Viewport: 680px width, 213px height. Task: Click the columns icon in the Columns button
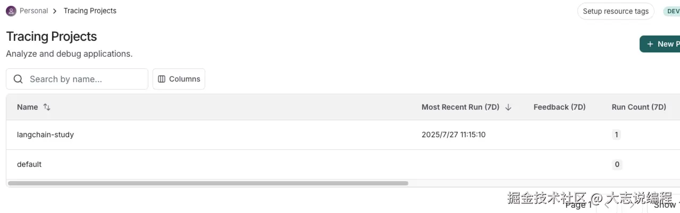(162, 79)
